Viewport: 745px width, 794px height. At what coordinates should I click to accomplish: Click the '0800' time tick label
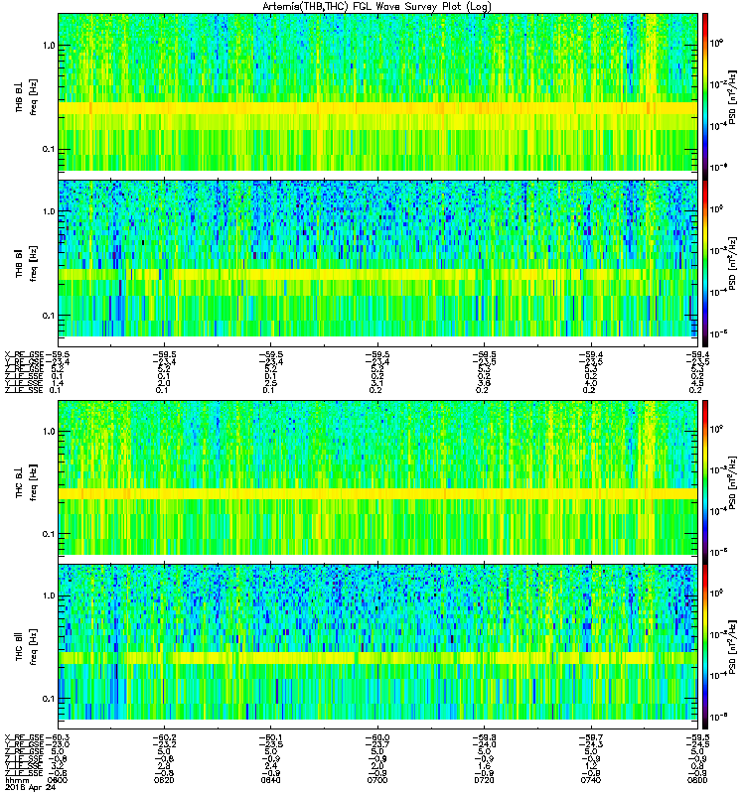697,780
